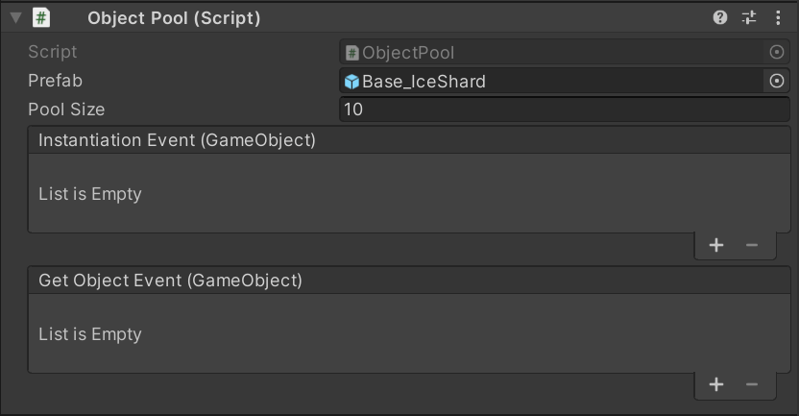
Task: Remove listener from Get Object Event
Action: click(x=752, y=385)
